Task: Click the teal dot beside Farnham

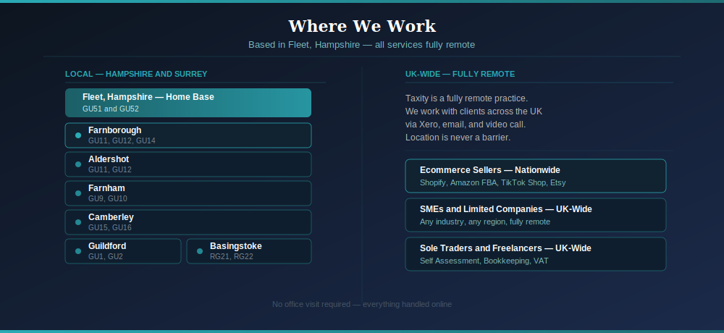Action: click(78, 193)
